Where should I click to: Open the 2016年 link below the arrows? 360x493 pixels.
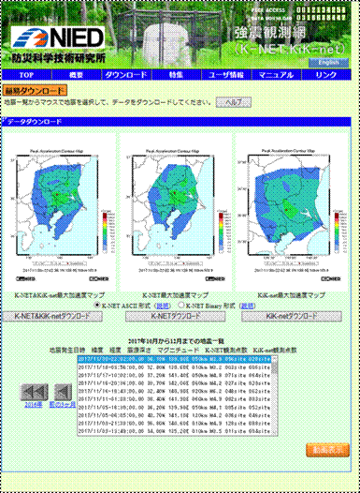(x=34, y=405)
